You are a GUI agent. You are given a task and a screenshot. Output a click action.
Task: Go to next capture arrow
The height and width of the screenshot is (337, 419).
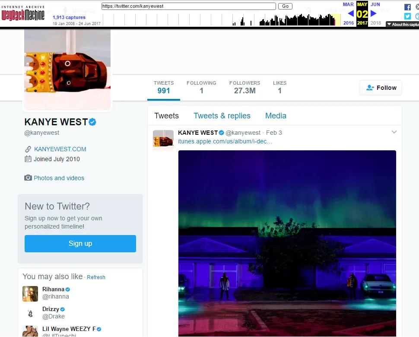tap(373, 13)
